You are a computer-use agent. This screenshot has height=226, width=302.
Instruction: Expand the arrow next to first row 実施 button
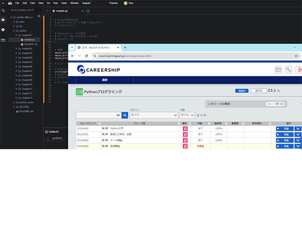(x=297, y=129)
